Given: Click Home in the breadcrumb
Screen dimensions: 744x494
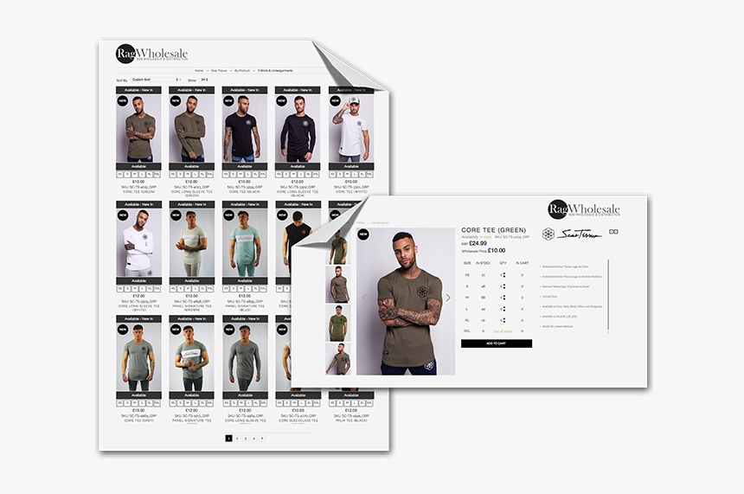Looking at the screenshot, I should (199, 71).
